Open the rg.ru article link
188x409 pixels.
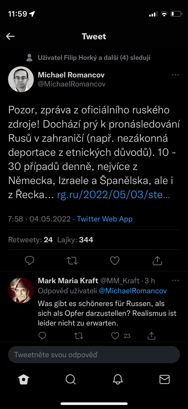click(x=113, y=195)
